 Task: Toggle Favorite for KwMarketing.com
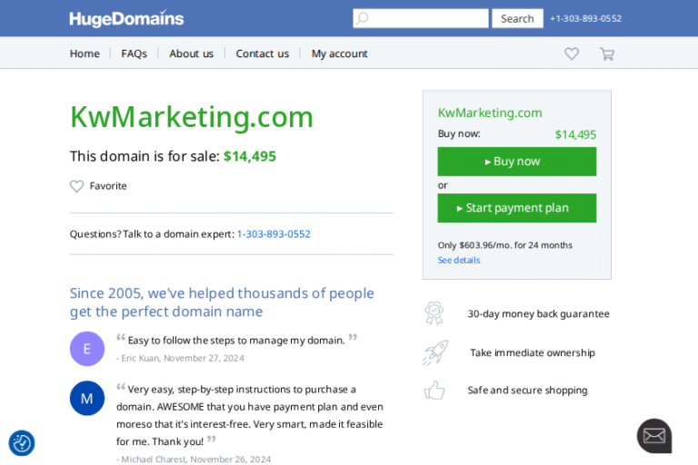pyautogui.click(x=98, y=186)
